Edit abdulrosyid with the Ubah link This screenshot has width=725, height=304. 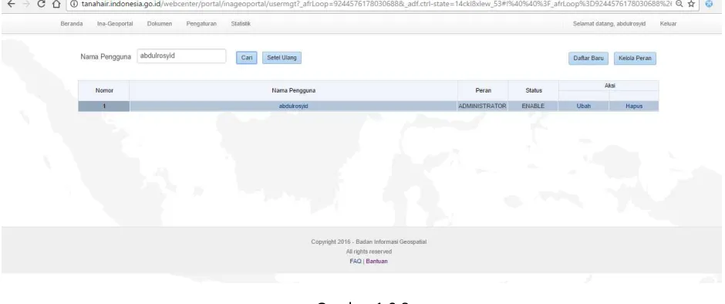(584, 106)
